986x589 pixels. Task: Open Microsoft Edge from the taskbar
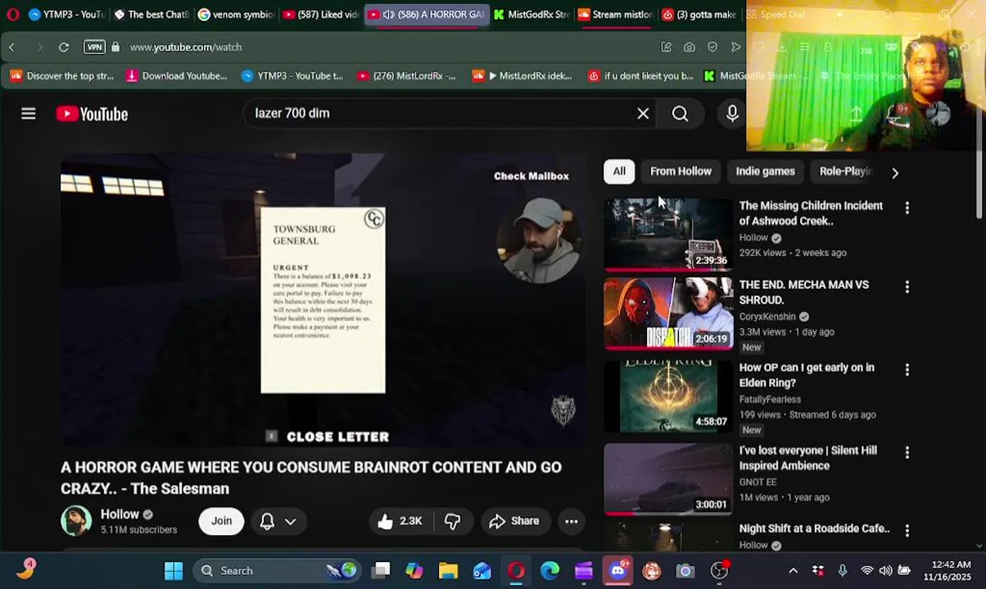click(x=550, y=571)
